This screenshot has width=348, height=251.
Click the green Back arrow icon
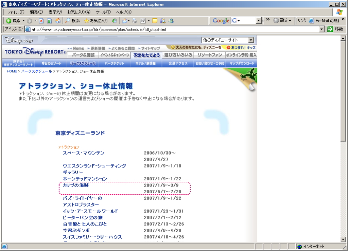8,21
